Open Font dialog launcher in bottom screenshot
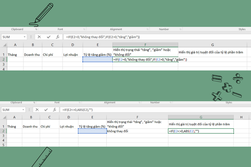Viewport: 251px width, 167px height. pyautogui.click(x=80, y=102)
